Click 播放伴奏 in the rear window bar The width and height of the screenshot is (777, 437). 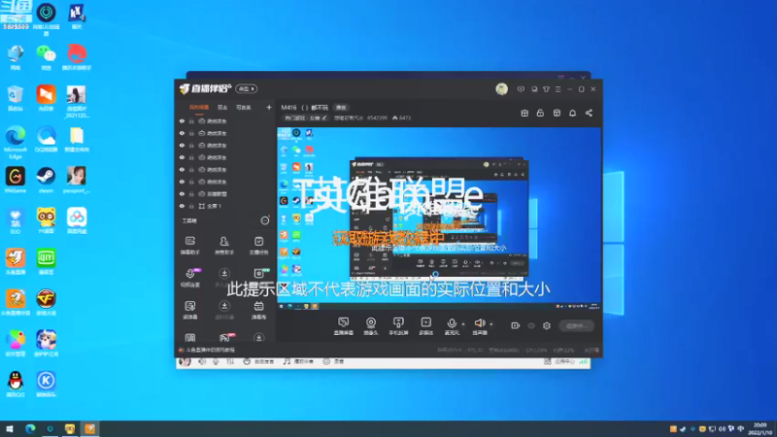(x=298, y=361)
